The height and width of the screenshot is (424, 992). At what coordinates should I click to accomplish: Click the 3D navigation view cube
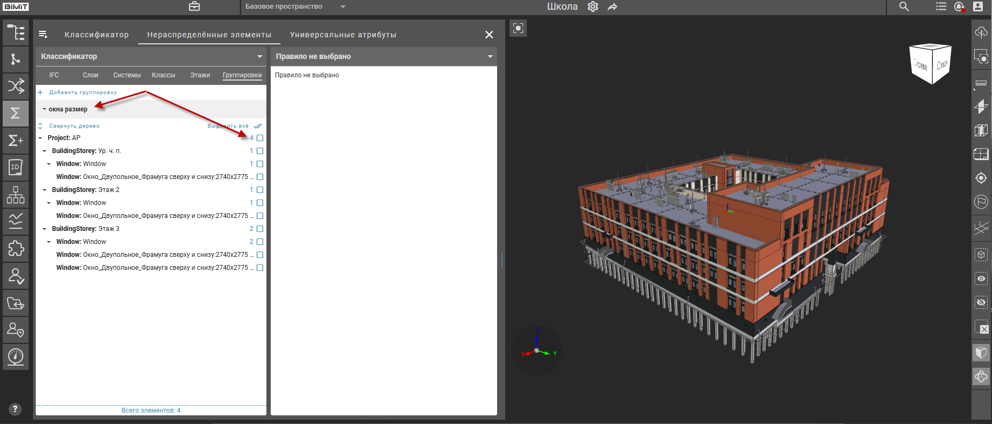coord(931,64)
